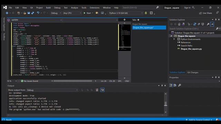Click the plus split editor icon

pyautogui.click(x=124, y=20)
